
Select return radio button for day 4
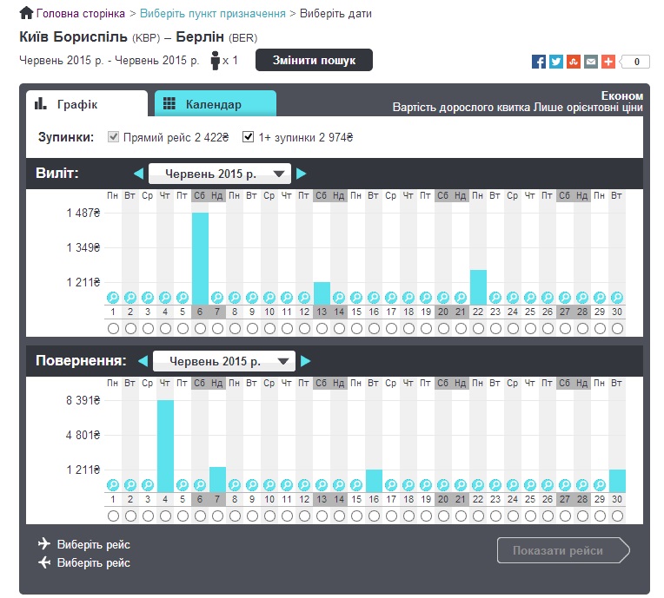click(165, 516)
